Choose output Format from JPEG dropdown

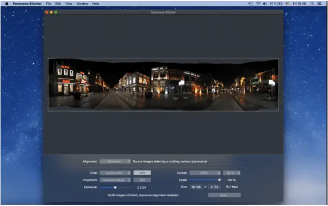click(x=205, y=173)
